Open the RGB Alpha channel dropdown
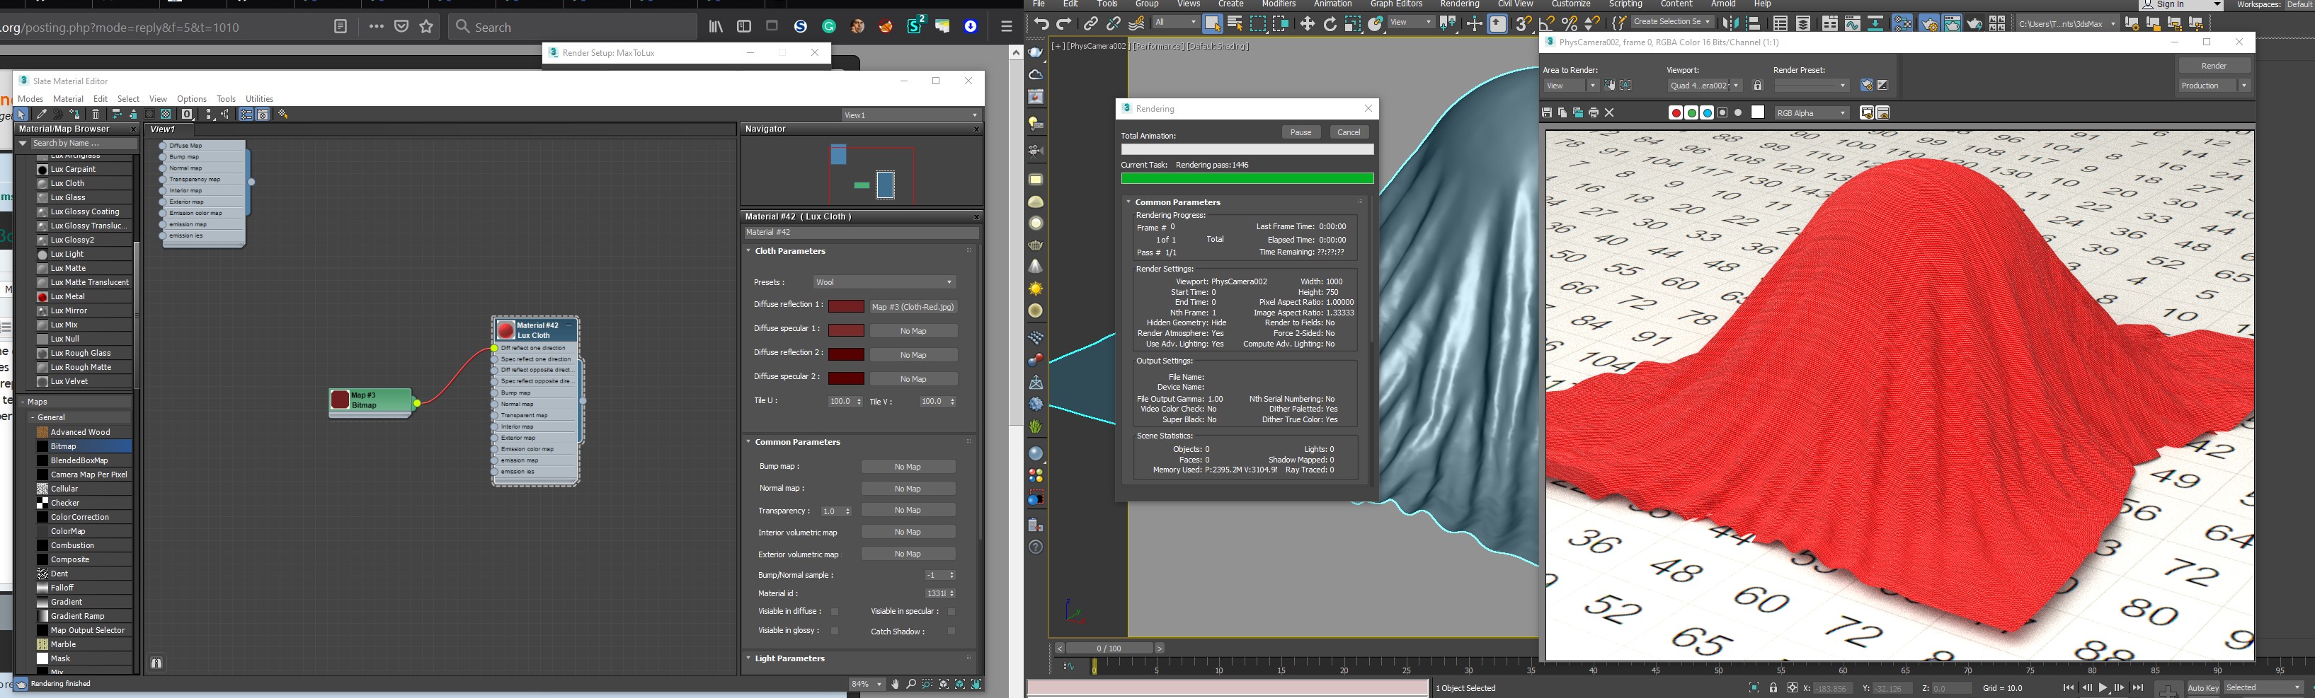Image resolution: width=2315 pixels, height=698 pixels. point(1812,113)
